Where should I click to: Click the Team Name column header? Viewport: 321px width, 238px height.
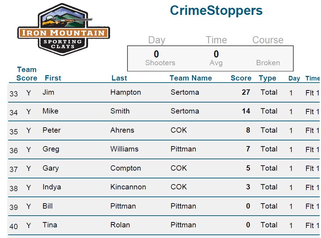point(191,78)
